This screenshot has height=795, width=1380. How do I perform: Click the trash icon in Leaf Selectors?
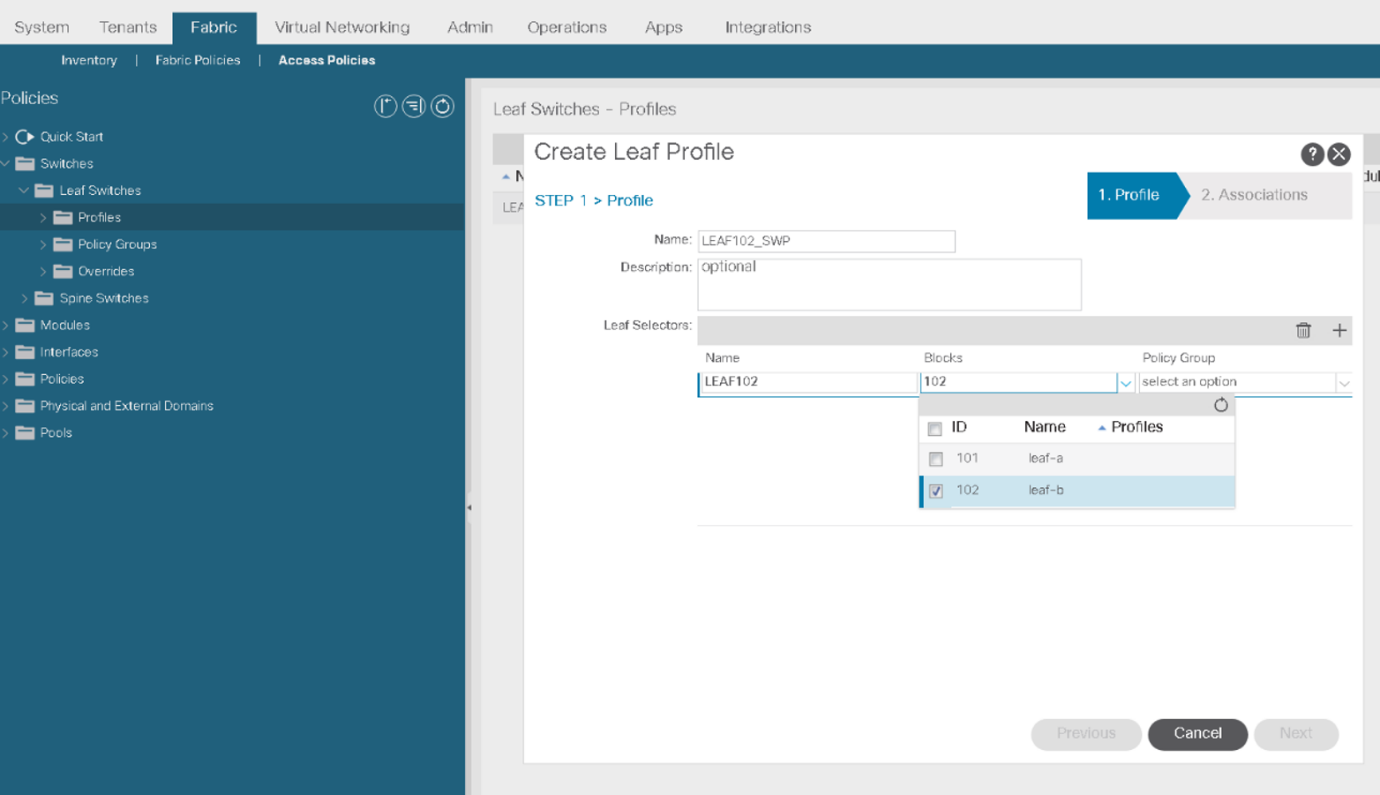(x=1303, y=330)
